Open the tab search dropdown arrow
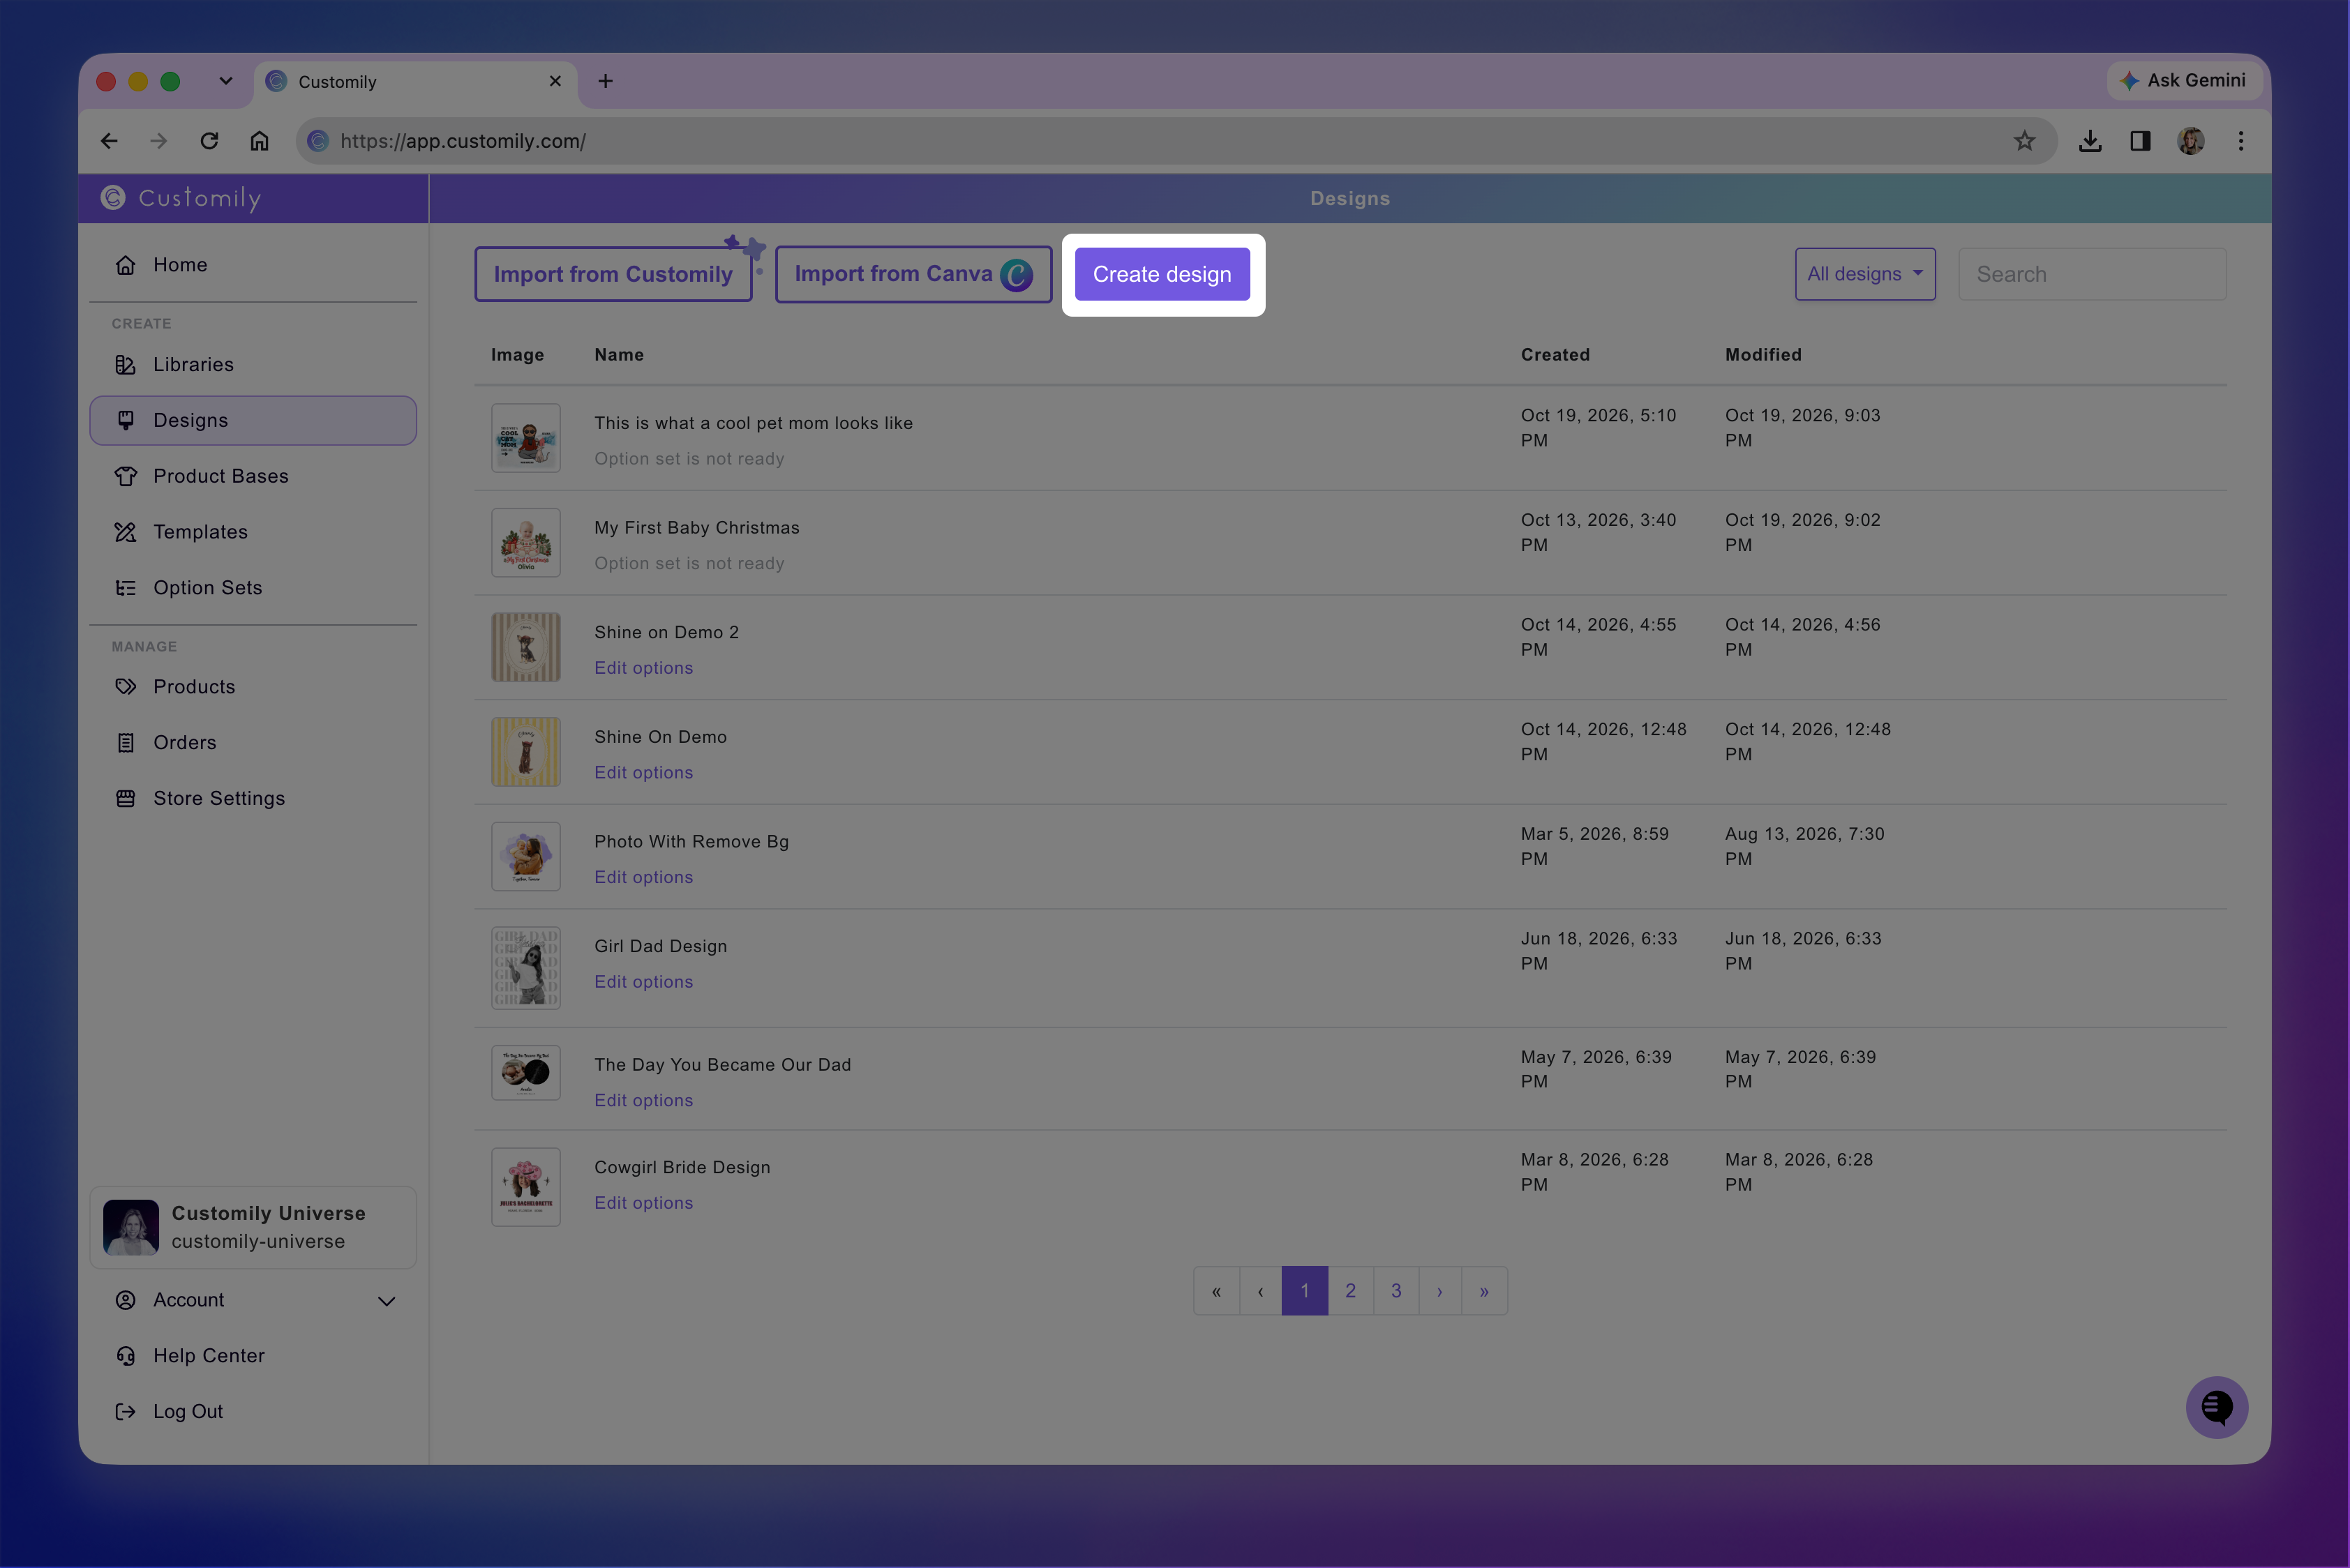2350x1568 pixels. 226,82
